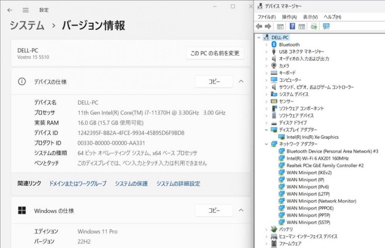The height and width of the screenshot is (248, 385).
Task: Collapse the ネットワーク アダプター node arrow
Action: tap(266, 144)
